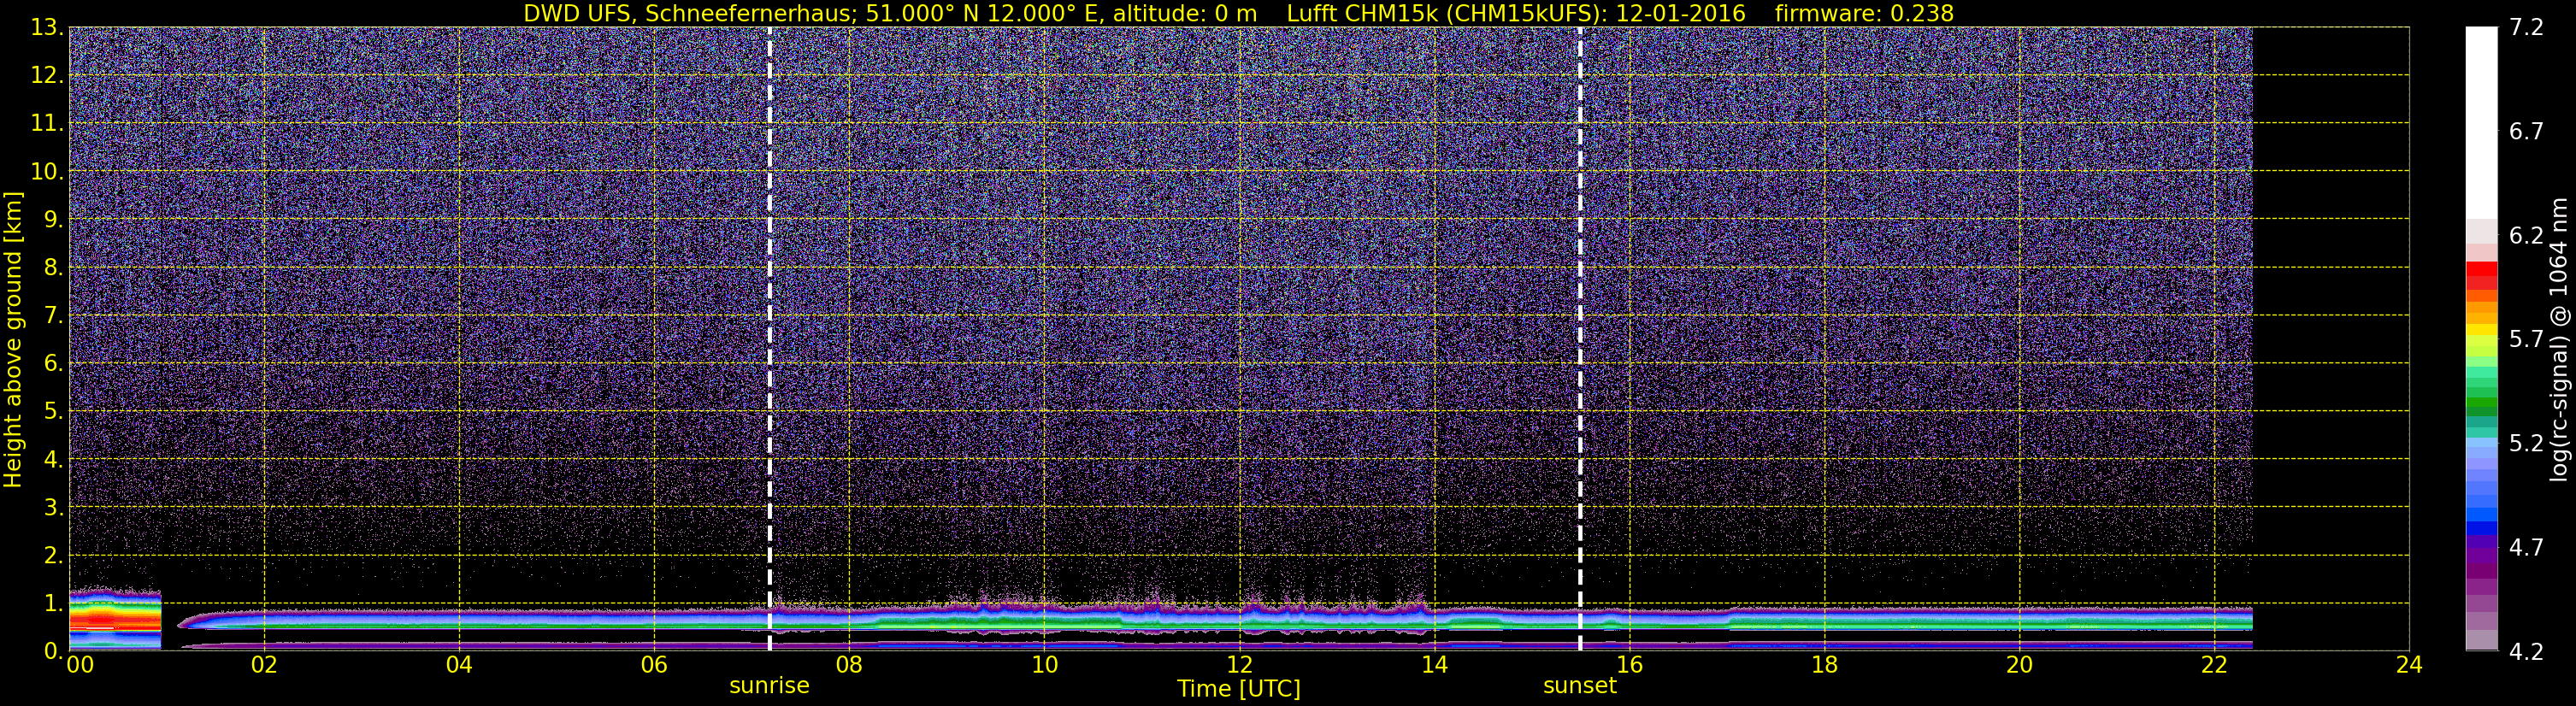Viewport: 2576px width, 706px height.
Task: Click the height axis tick label '8.'
Action: pyautogui.click(x=53, y=267)
